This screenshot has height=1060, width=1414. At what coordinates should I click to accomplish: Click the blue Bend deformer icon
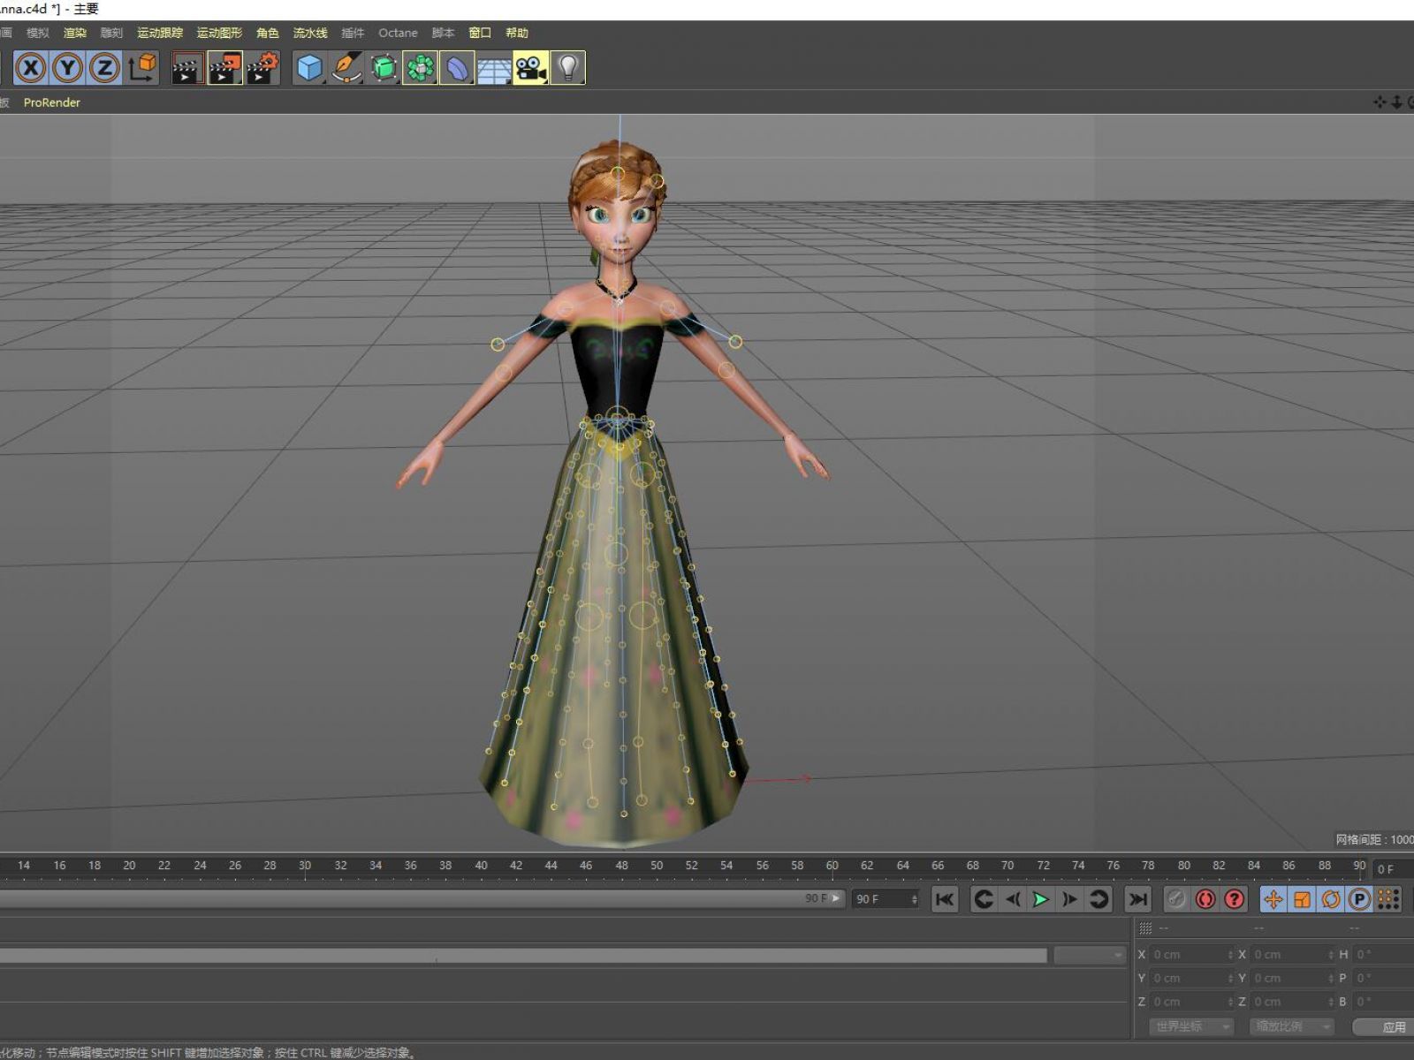pyautogui.click(x=457, y=68)
